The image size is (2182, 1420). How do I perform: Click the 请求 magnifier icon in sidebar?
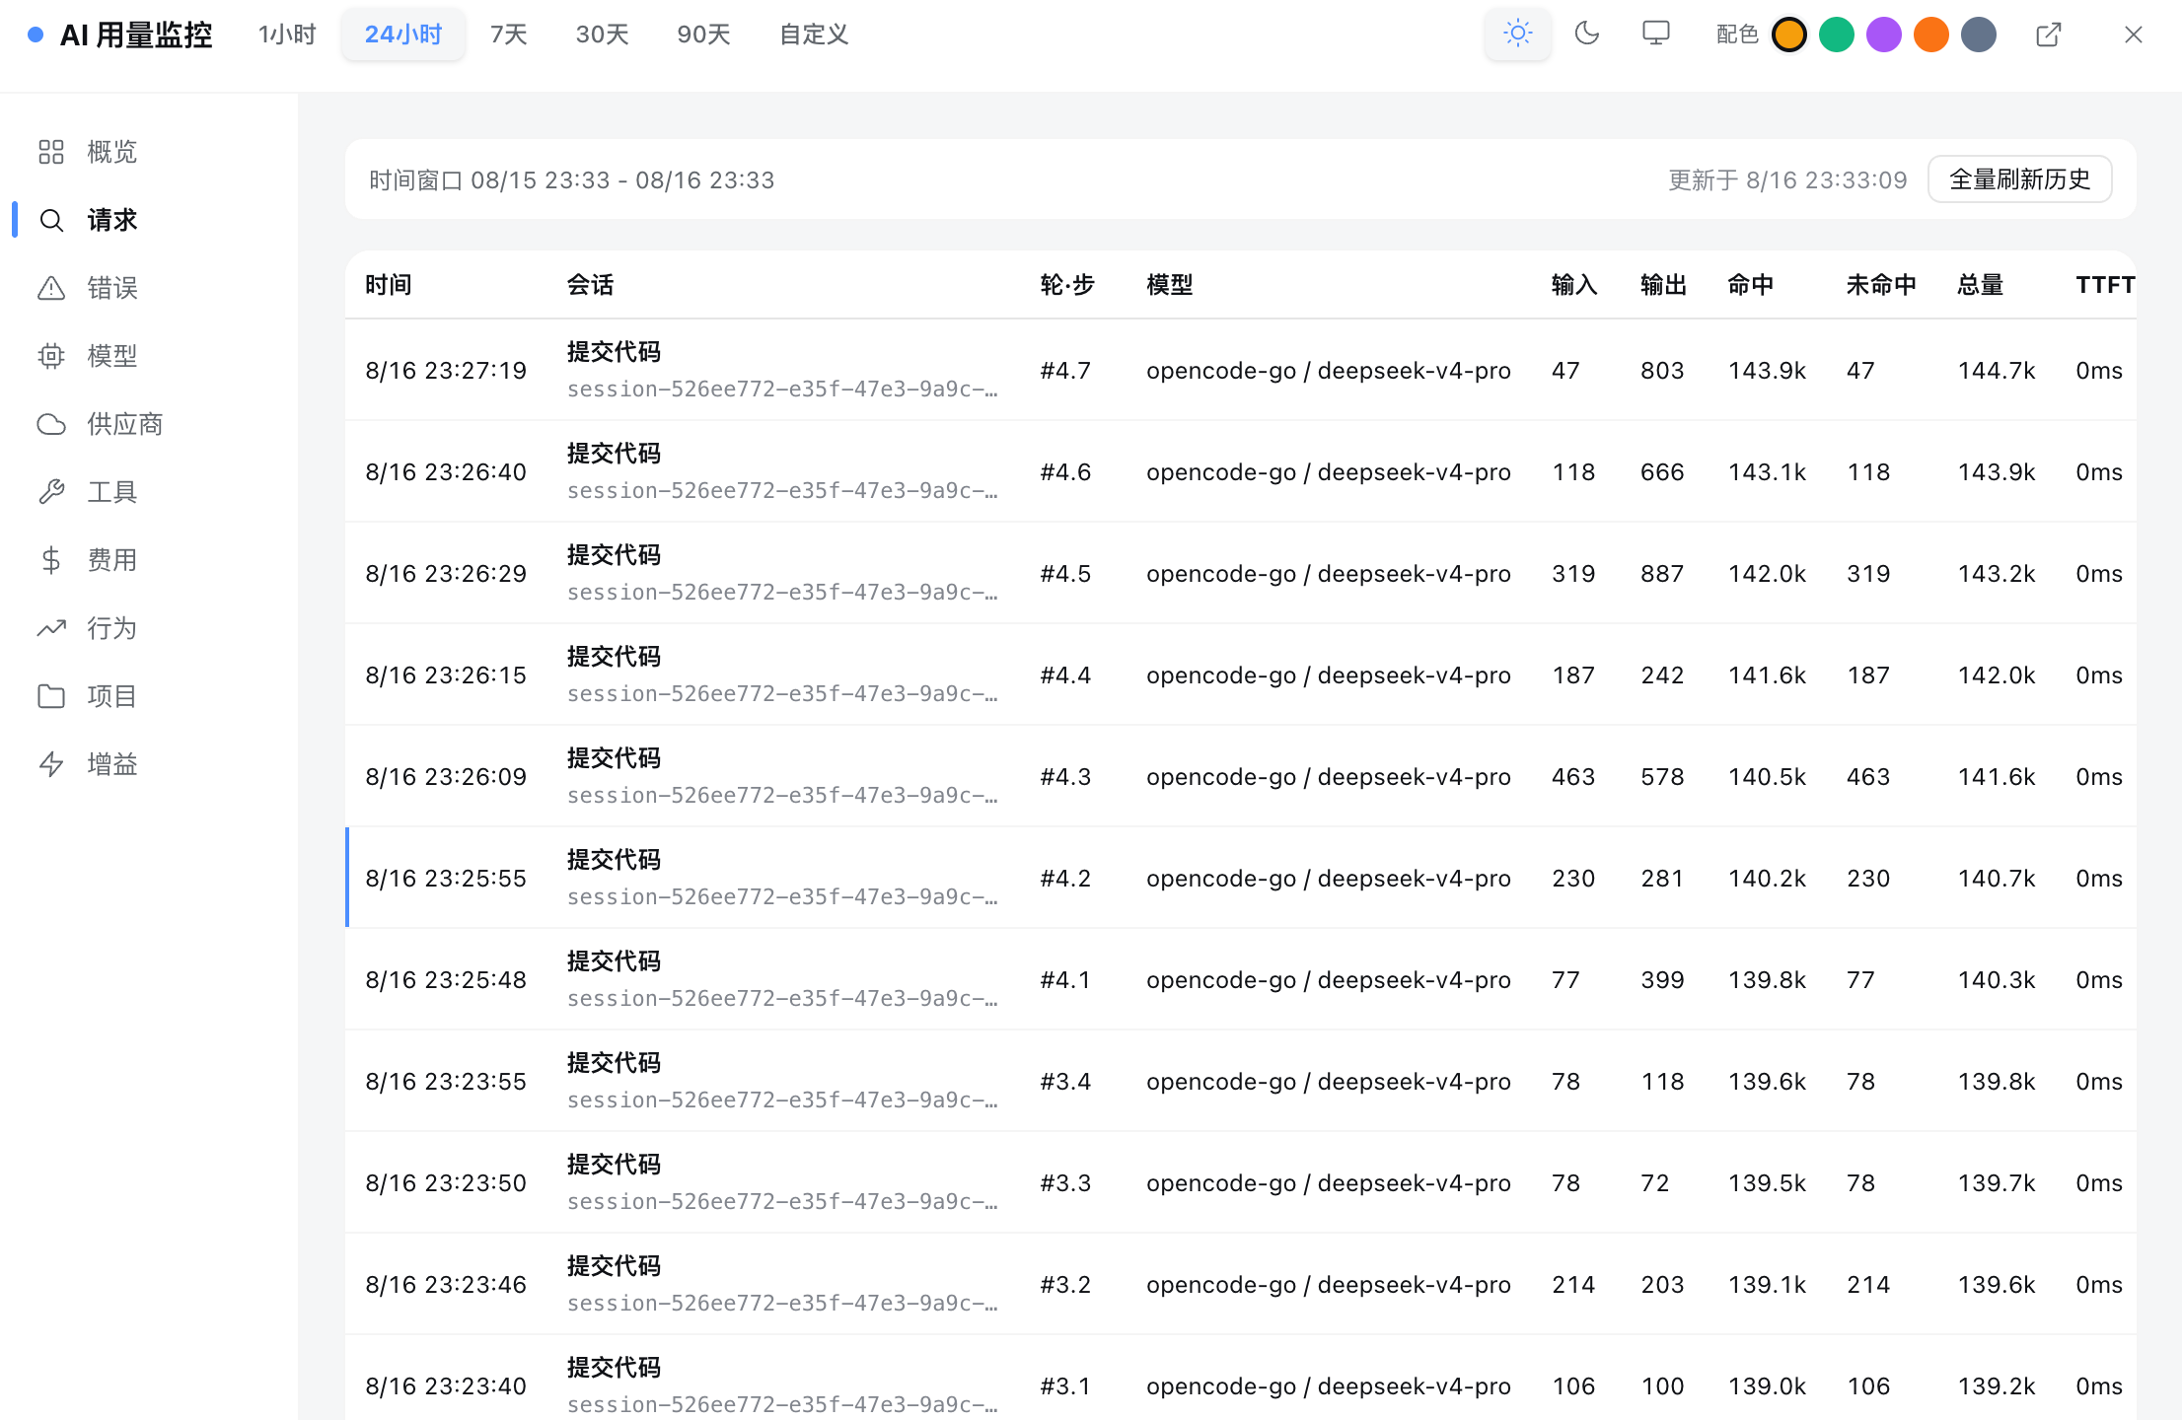51,220
